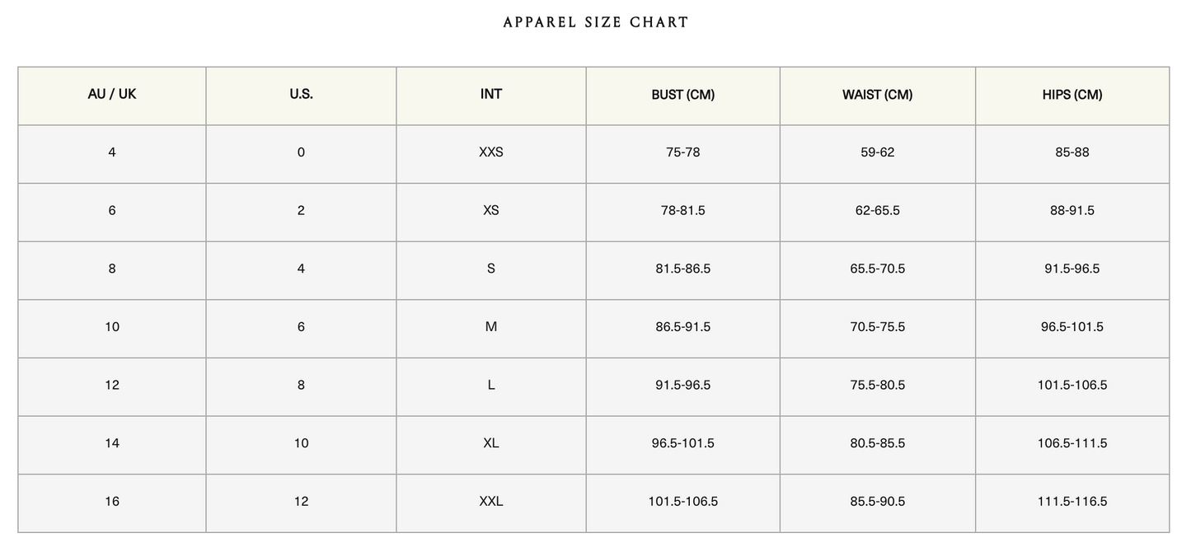Click hips measurement 91.5-96.5

point(1071,269)
